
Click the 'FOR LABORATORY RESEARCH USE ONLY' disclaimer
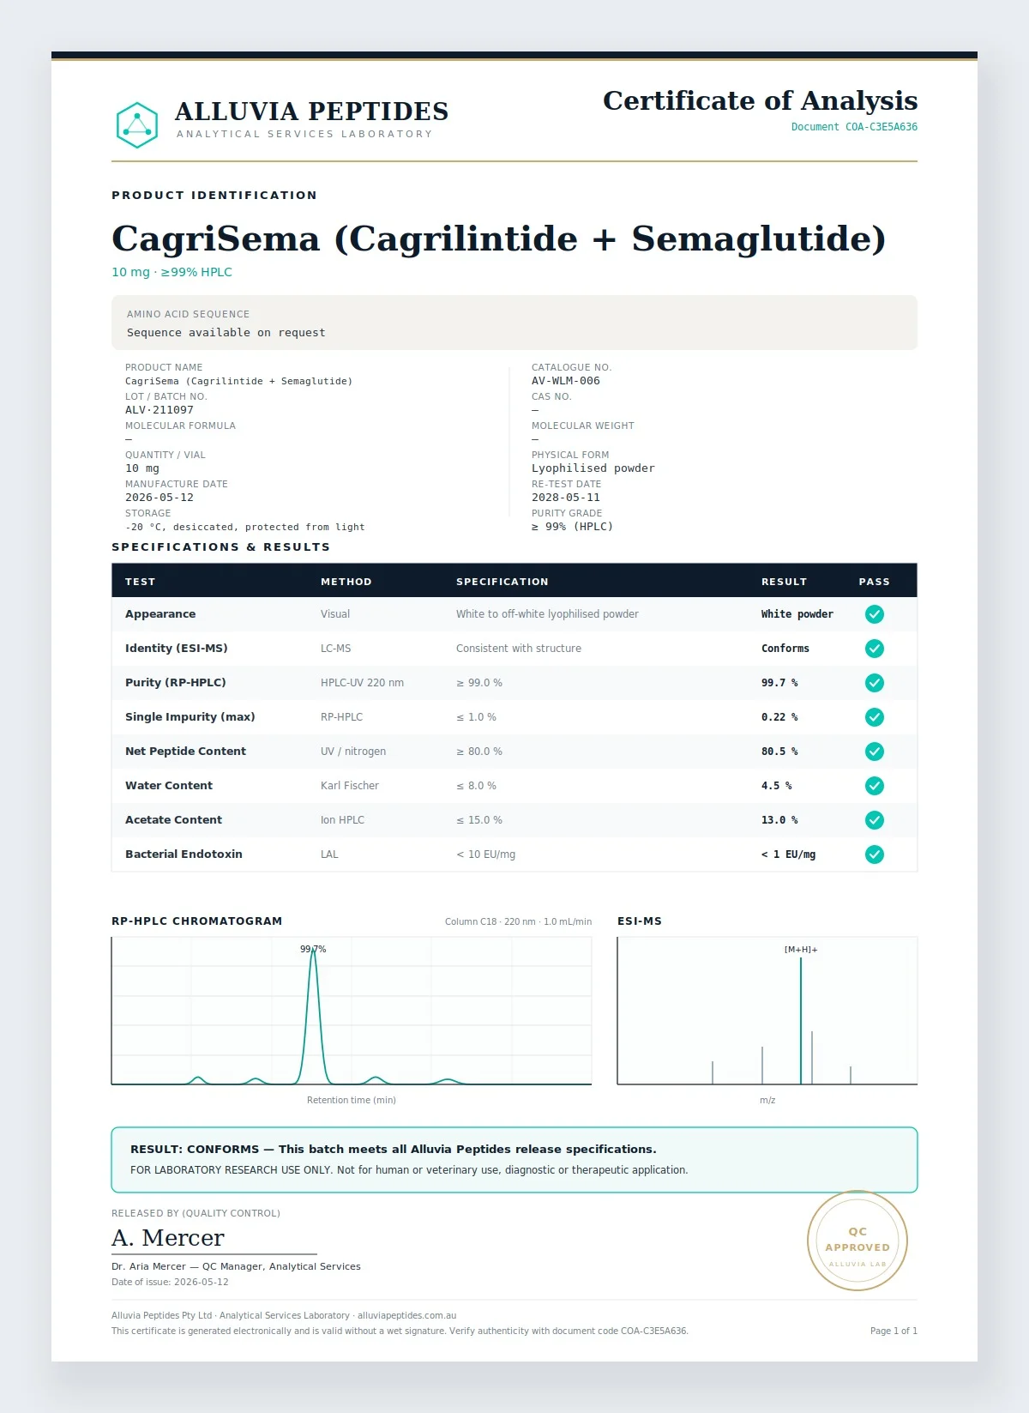[409, 1170]
